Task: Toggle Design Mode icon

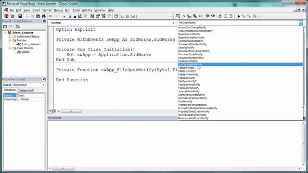Action: pos(80,16)
